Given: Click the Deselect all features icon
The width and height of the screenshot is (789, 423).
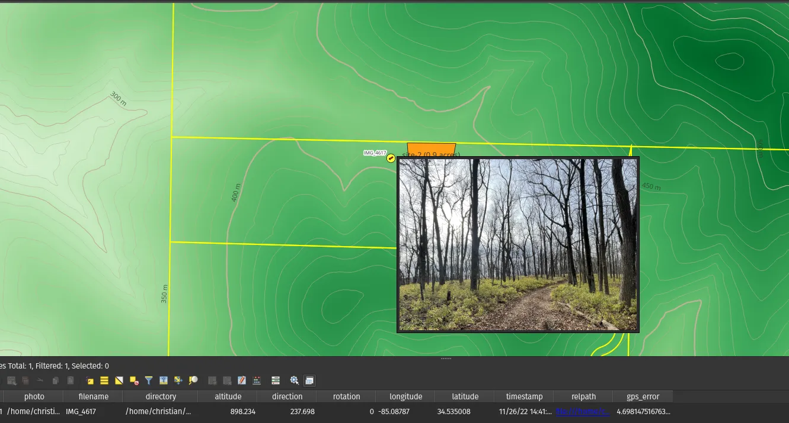Looking at the screenshot, I should click(134, 380).
